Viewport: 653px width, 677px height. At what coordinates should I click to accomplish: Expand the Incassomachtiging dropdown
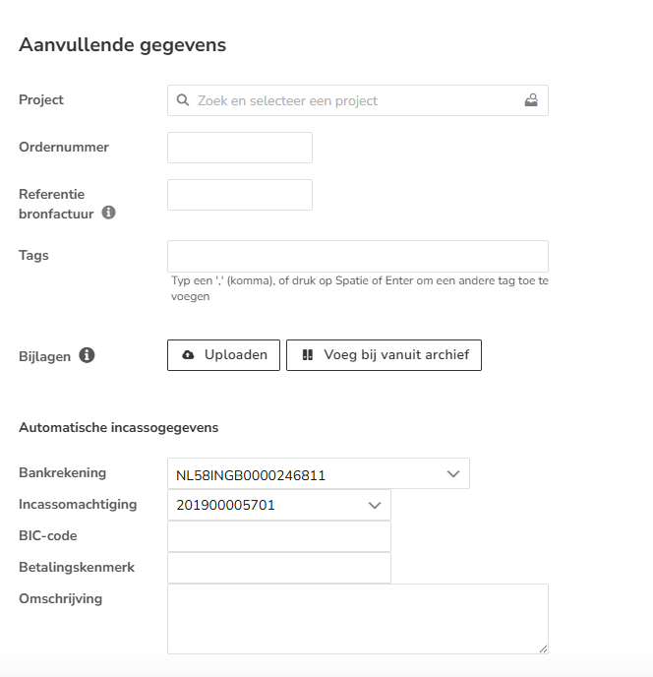[x=278, y=505]
